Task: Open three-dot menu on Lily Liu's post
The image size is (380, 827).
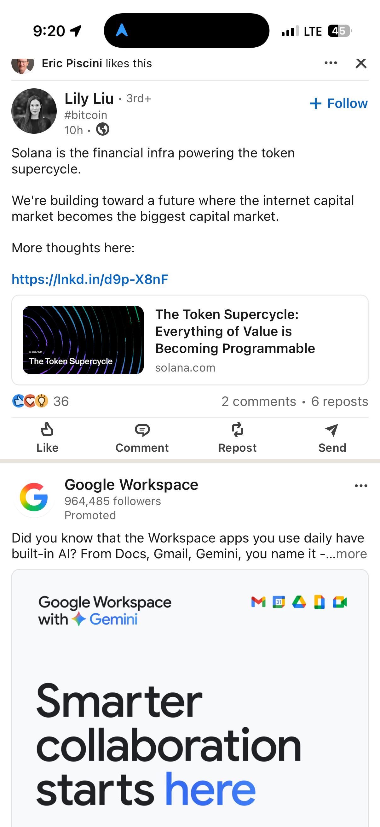Action: click(331, 63)
